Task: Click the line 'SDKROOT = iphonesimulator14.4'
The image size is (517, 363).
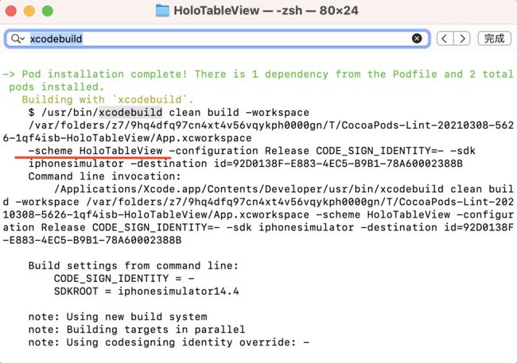Action: [146, 292]
